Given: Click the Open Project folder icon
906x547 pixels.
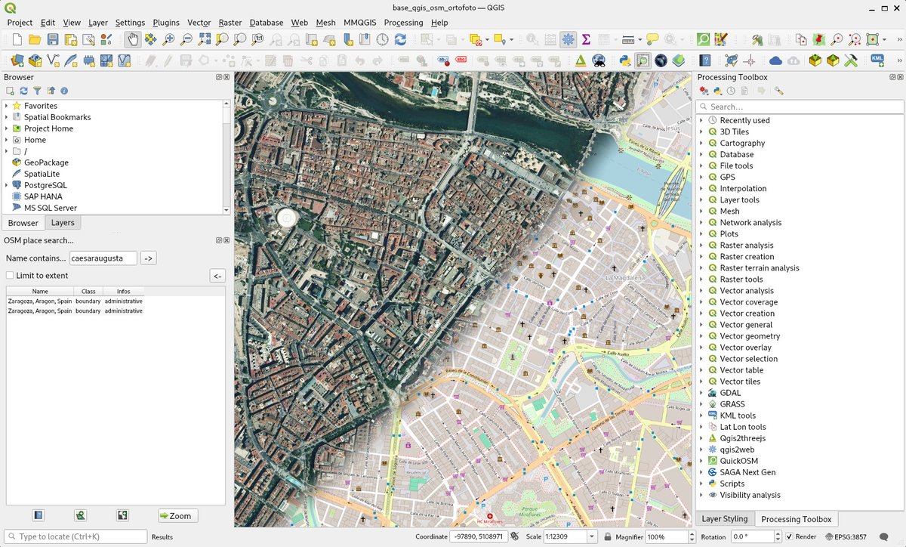Looking at the screenshot, I should 35,39.
